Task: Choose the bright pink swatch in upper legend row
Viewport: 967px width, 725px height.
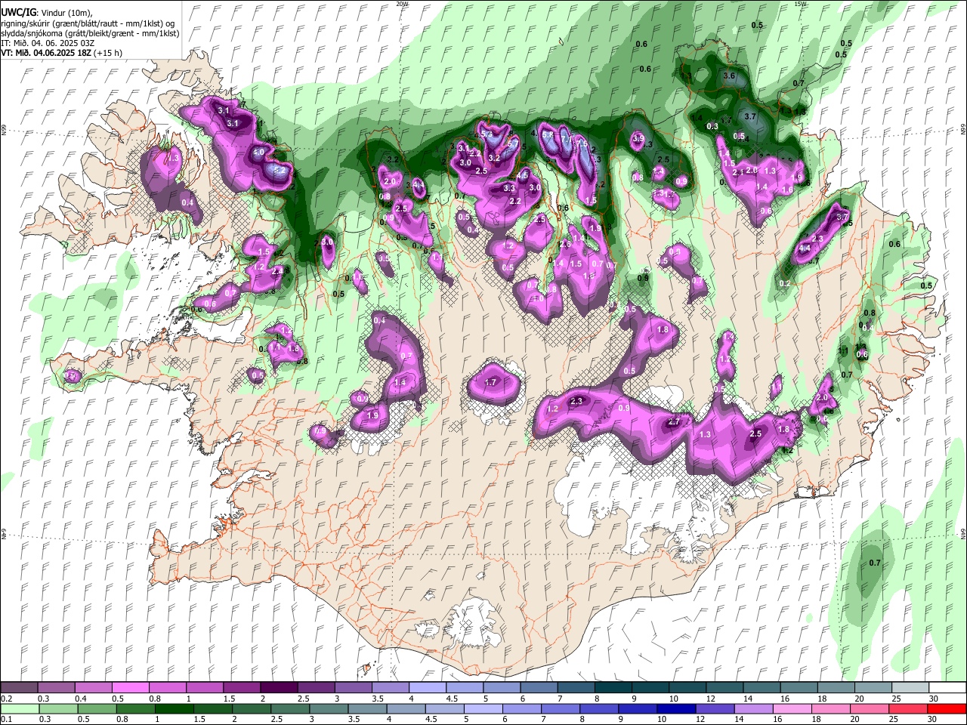Action: [x=131, y=688]
